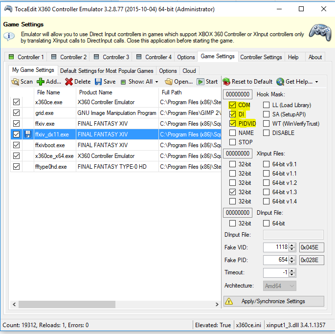Image resolution: width=335 pixels, height=334 pixels.
Task: Toggle the fftype0hd.exe row checkbox
Action: point(16,166)
